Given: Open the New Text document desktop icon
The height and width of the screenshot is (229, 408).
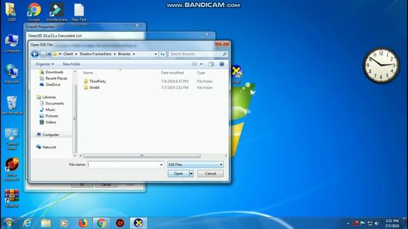Looking at the screenshot, I should [x=79, y=12].
